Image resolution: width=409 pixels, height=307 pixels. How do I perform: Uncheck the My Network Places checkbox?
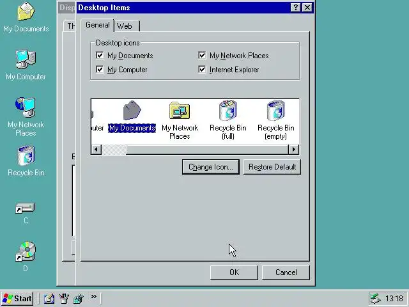pyautogui.click(x=202, y=55)
